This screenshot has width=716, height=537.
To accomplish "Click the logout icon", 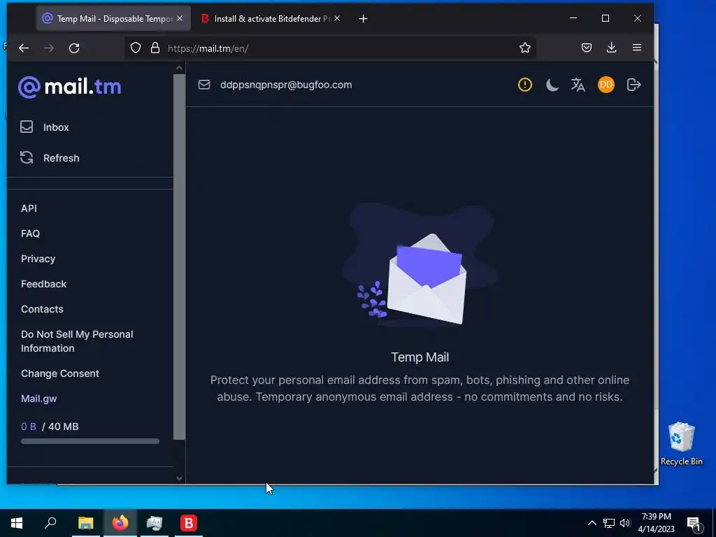I will click(x=633, y=85).
